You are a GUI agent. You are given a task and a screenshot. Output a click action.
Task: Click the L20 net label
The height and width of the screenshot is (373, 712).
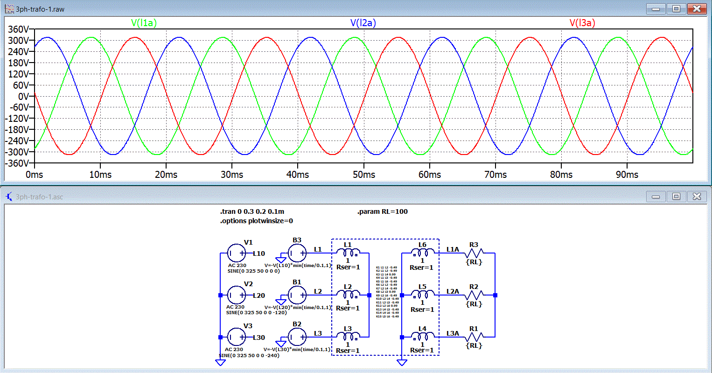(x=259, y=296)
